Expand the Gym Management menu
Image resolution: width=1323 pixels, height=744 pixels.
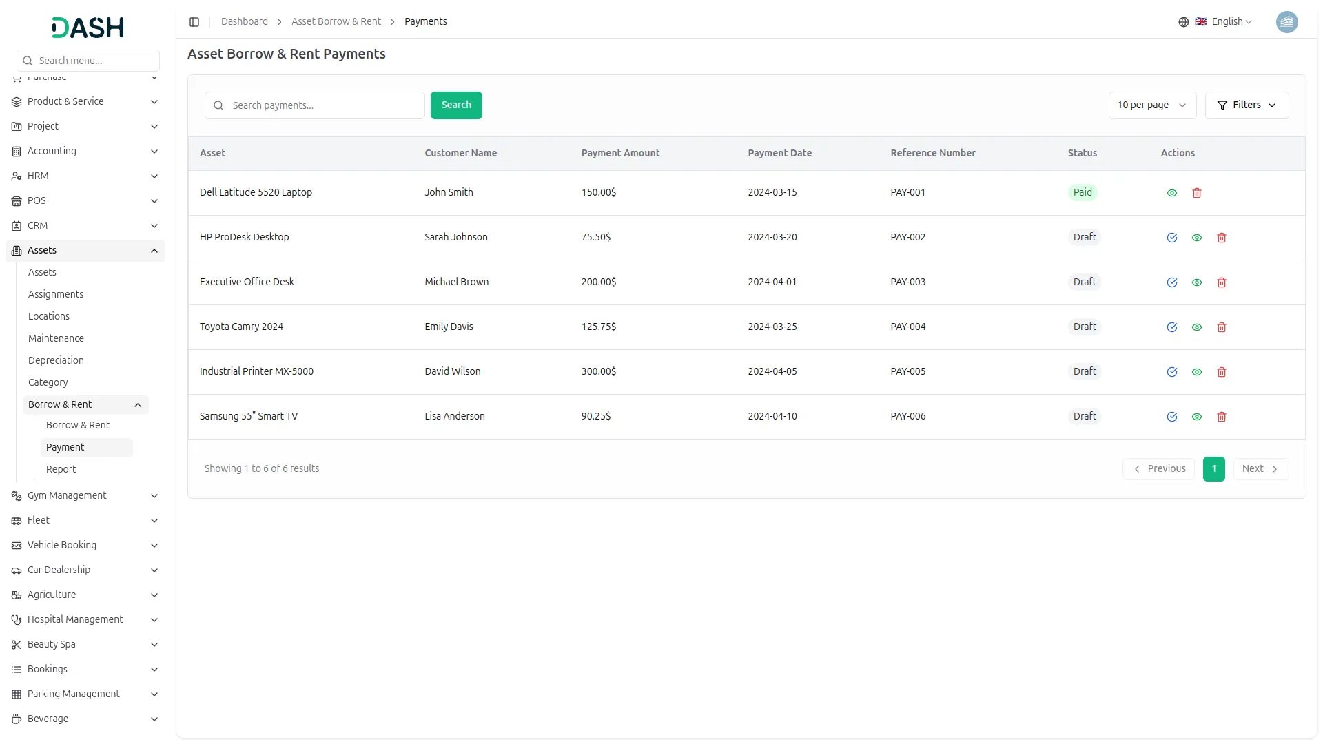[85, 496]
